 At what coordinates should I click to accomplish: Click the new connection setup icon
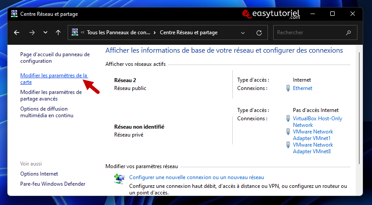[x=119, y=179]
